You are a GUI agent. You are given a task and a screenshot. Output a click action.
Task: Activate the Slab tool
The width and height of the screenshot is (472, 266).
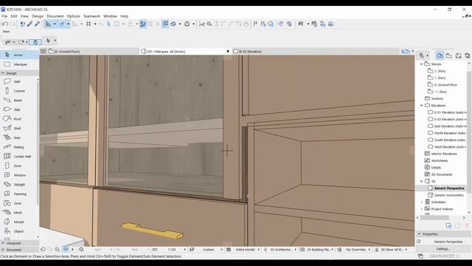18,109
